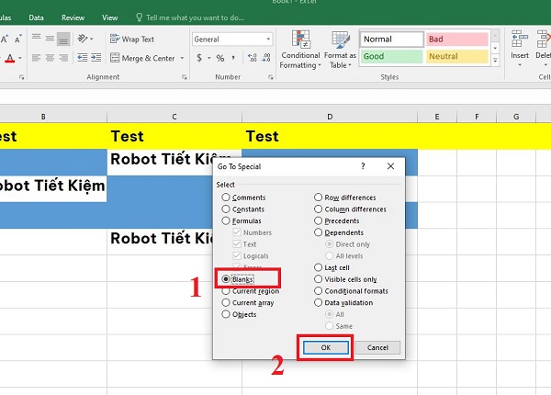Toggle Wrap Text
Viewport: 551px width, 395px height.
[x=132, y=39]
